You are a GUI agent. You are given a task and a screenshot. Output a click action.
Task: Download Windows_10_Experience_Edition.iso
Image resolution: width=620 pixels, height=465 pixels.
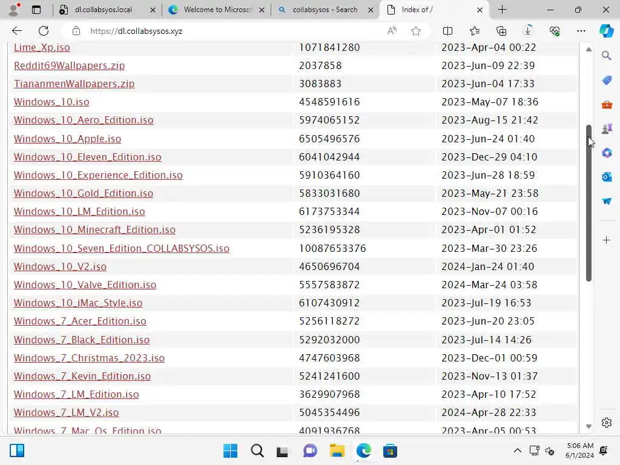coord(98,175)
